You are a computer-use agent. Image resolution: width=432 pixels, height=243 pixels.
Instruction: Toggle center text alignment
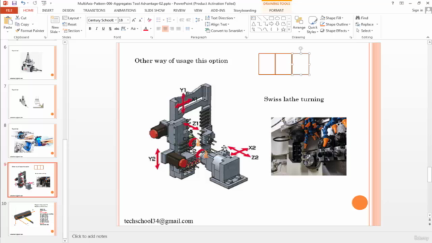165,28
